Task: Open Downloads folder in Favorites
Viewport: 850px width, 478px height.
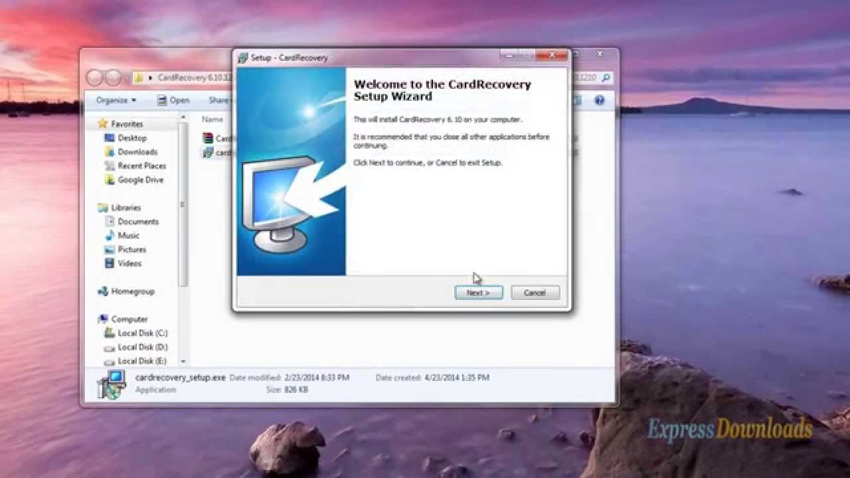Action: (x=137, y=152)
